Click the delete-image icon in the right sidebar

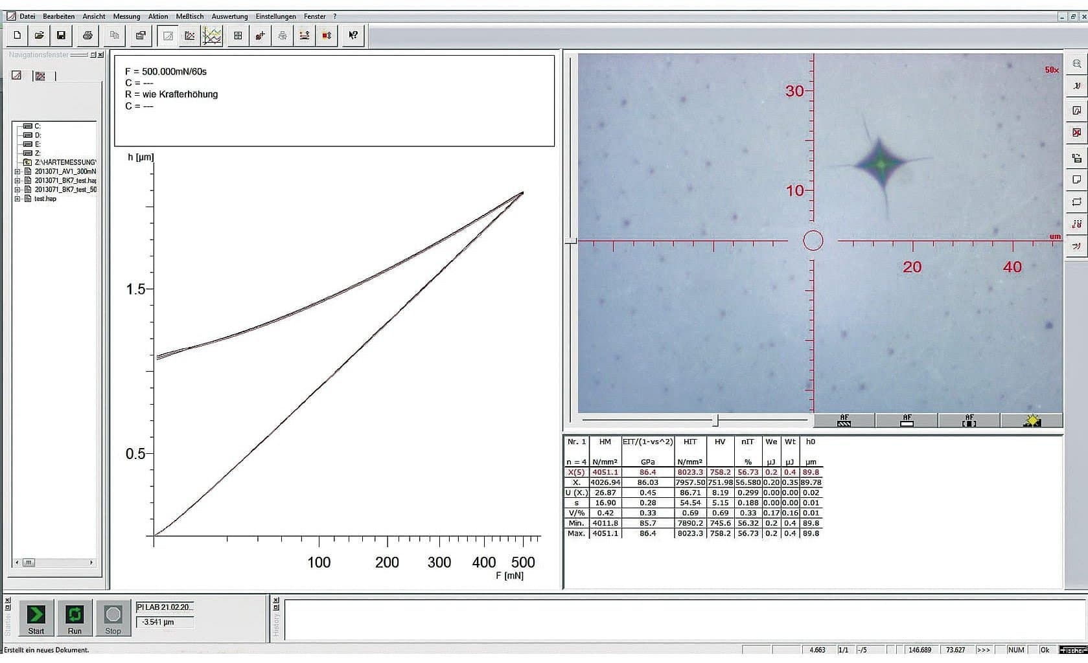coord(1076,133)
